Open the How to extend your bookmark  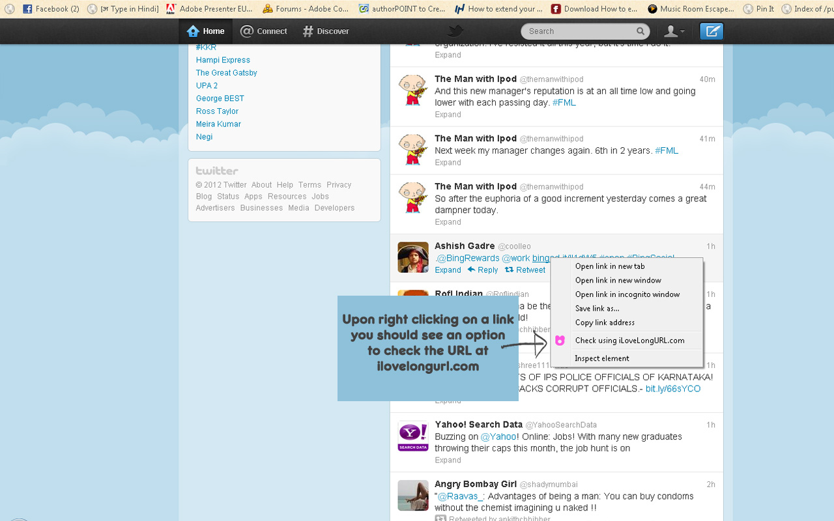[x=498, y=9]
